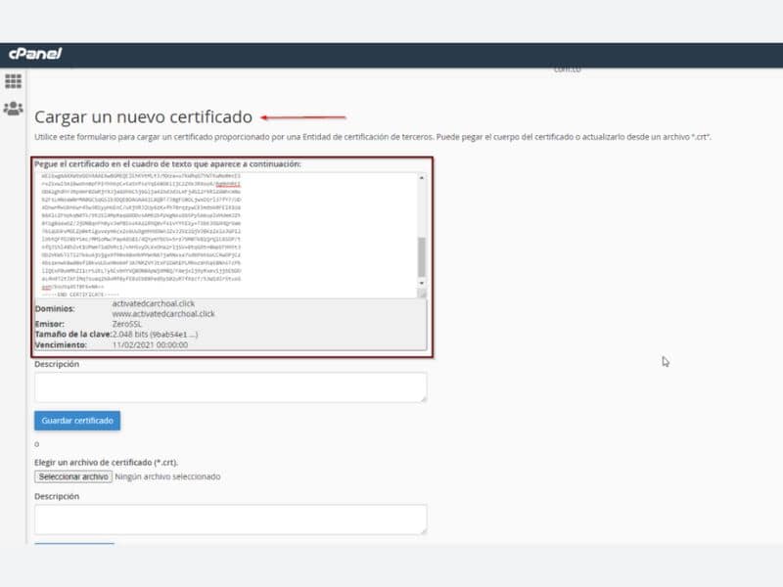
Task: Click the scrollbar thumb in the certificate text box
Action: [422, 256]
